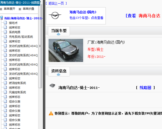
Task: Click the 菜单折叠 list icon
Action: click(x=20, y=9)
